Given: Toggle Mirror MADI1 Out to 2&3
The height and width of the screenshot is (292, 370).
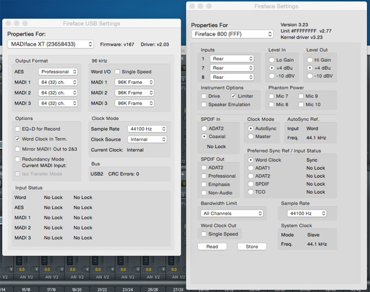Looking at the screenshot, I should (x=18, y=149).
